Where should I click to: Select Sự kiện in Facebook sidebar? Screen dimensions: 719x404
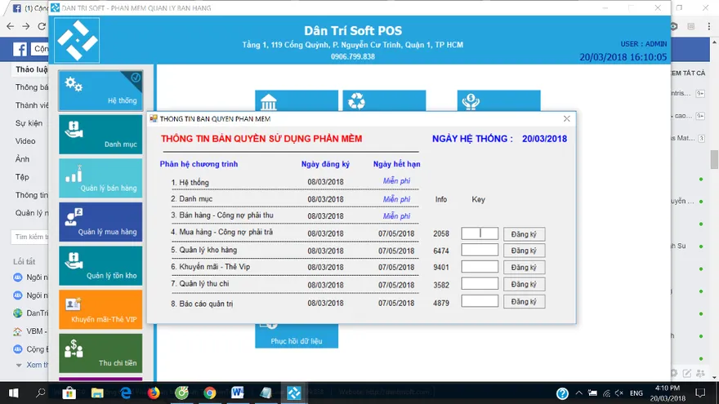pyautogui.click(x=29, y=123)
